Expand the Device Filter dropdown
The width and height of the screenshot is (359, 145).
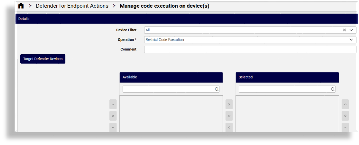click(x=351, y=30)
